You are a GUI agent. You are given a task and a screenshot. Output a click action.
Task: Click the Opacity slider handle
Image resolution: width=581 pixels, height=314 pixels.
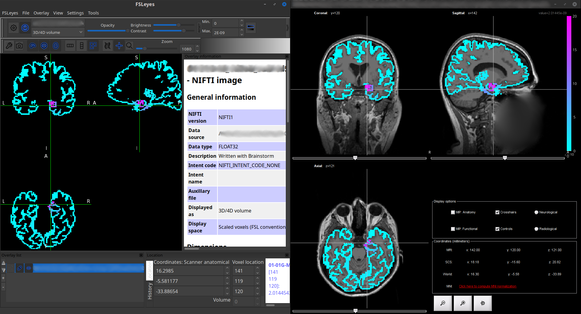[127, 31]
